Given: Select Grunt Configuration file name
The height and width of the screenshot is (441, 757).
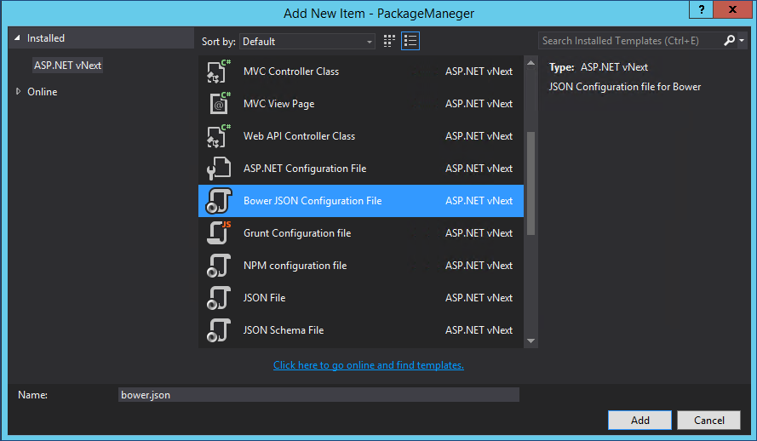Looking at the screenshot, I should [297, 233].
